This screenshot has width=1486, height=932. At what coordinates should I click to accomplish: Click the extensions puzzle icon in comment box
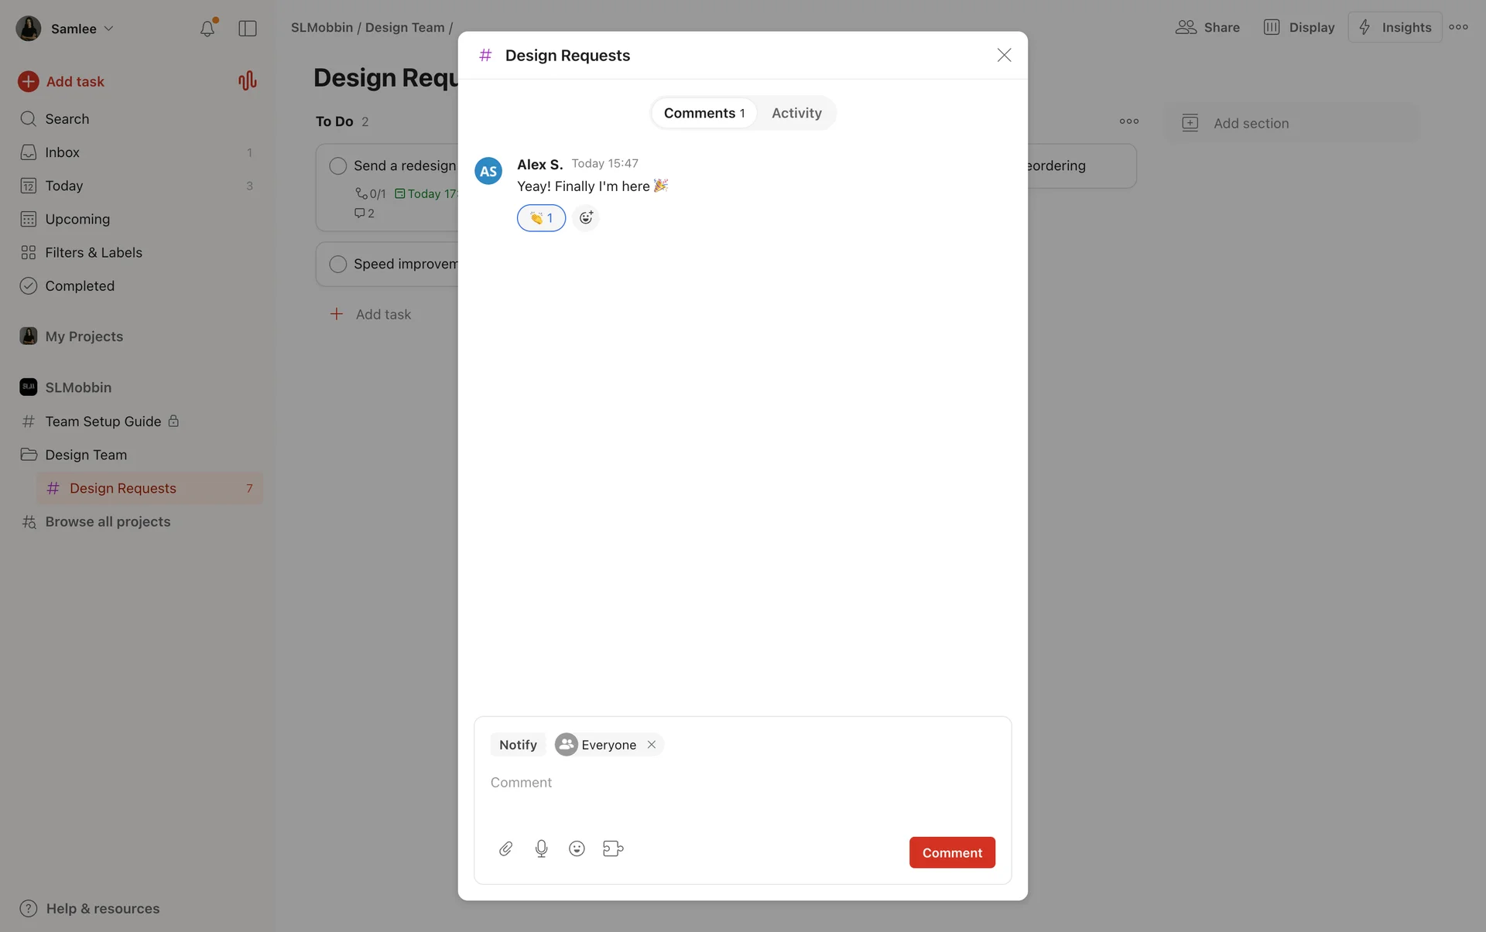[x=613, y=848]
